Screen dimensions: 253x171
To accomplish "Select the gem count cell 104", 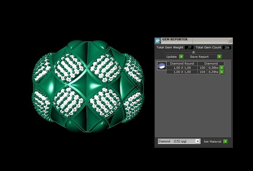I will tap(202, 72).
